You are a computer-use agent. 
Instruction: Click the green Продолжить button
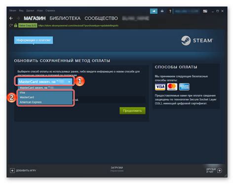(132, 110)
